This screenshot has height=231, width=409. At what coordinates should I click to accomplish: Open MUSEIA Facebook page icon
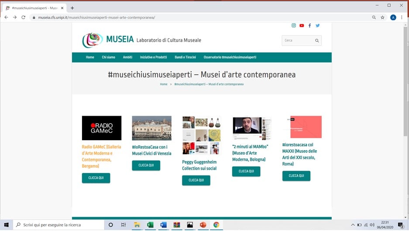pyautogui.click(x=309, y=25)
